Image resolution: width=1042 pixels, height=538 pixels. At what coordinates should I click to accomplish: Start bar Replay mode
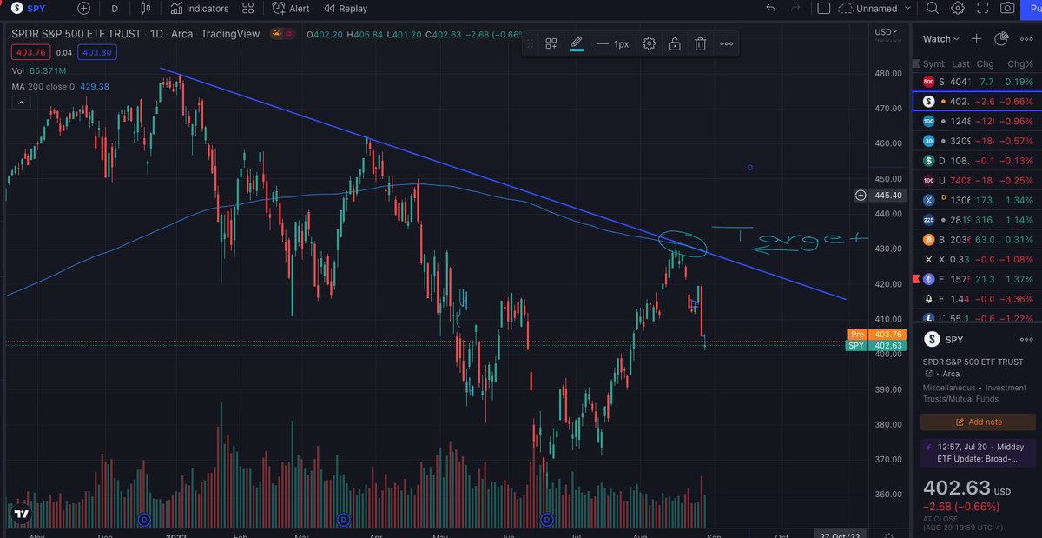click(x=346, y=8)
